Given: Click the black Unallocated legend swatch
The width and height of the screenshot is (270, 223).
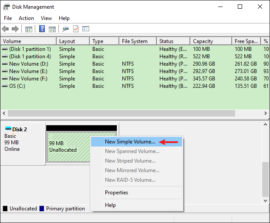Looking at the screenshot, I should (x=5, y=209).
